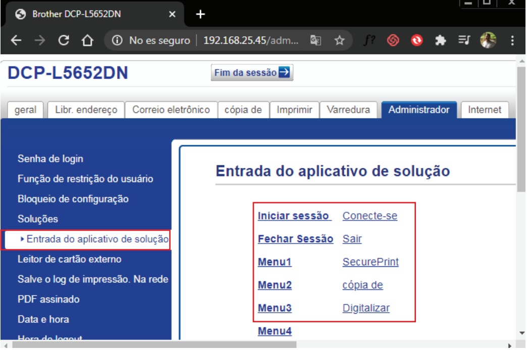Select the Correio eletrônico tab

click(171, 109)
